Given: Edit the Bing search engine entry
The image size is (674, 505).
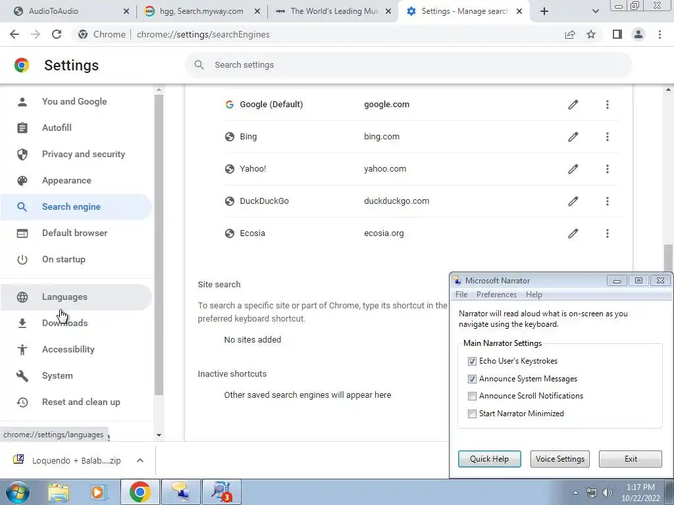Looking at the screenshot, I should point(573,137).
